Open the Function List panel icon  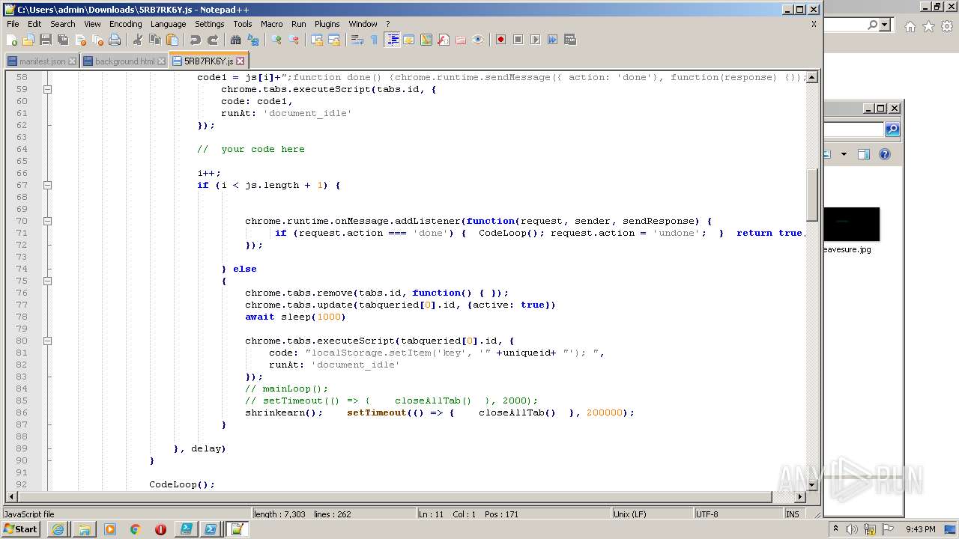pos(444,40)
